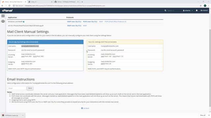Click Windows Live Mail POP3 over SSL/TLS link
The height and width of the screenshot is (118, 211).
pyautogui.click(x=90, y=22)
